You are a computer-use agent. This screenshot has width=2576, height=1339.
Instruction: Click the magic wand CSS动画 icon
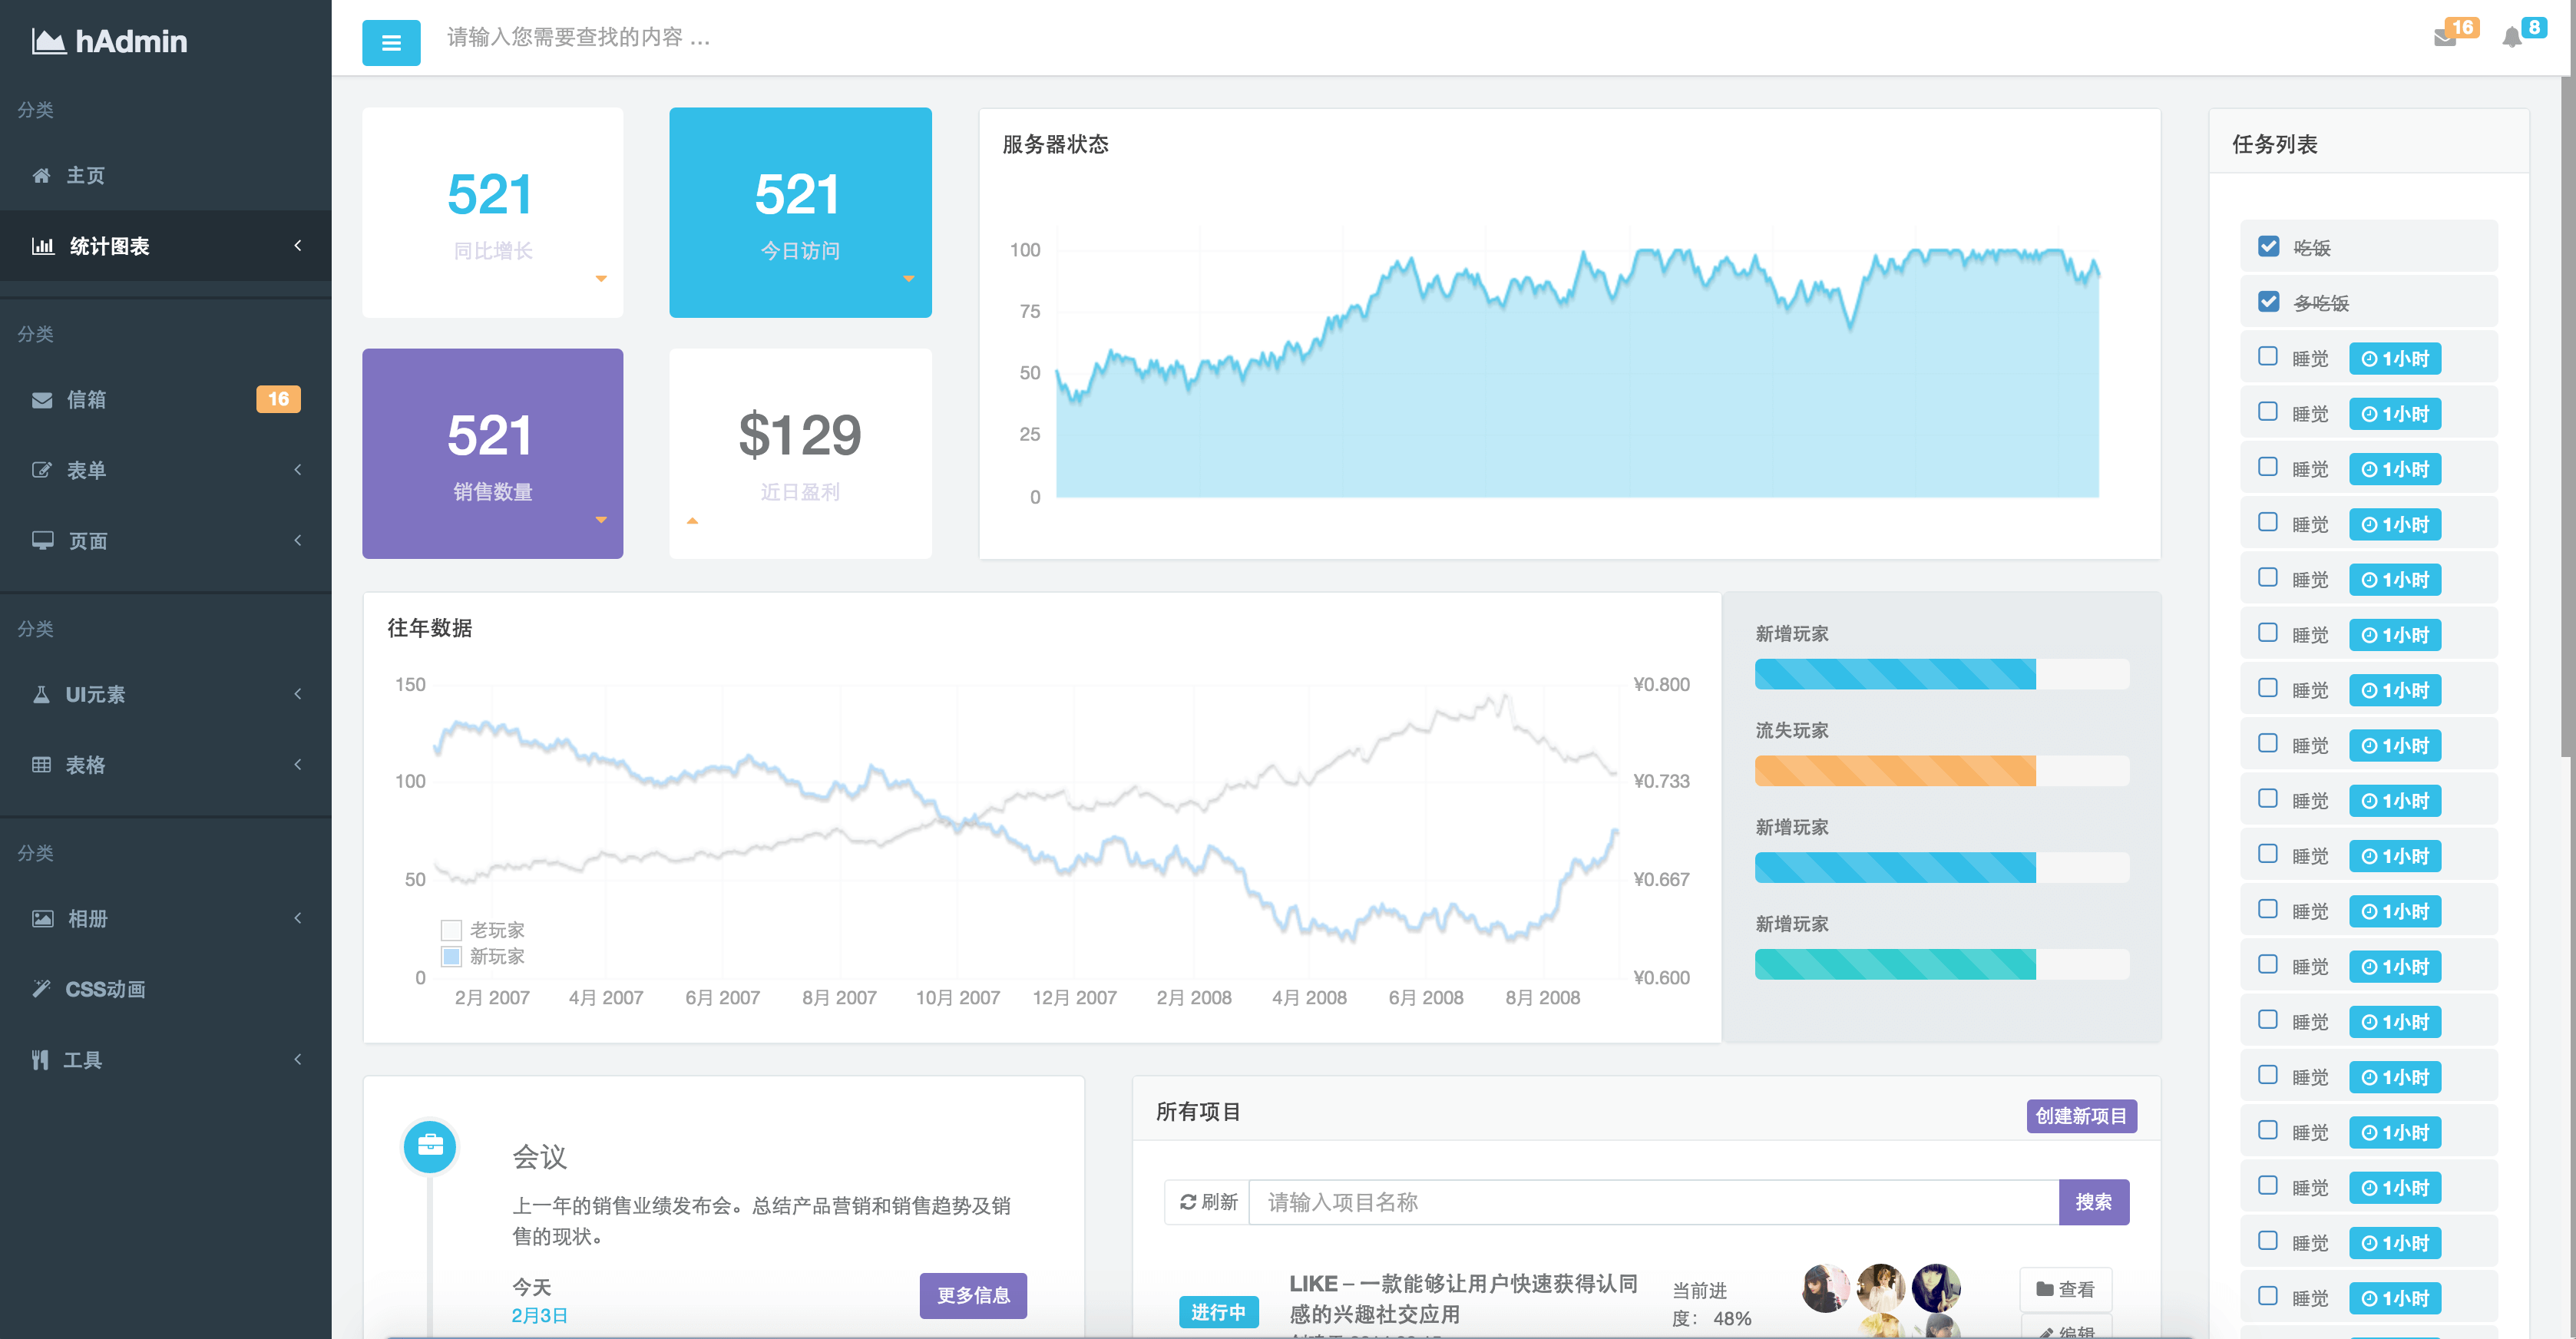point(41,988)
